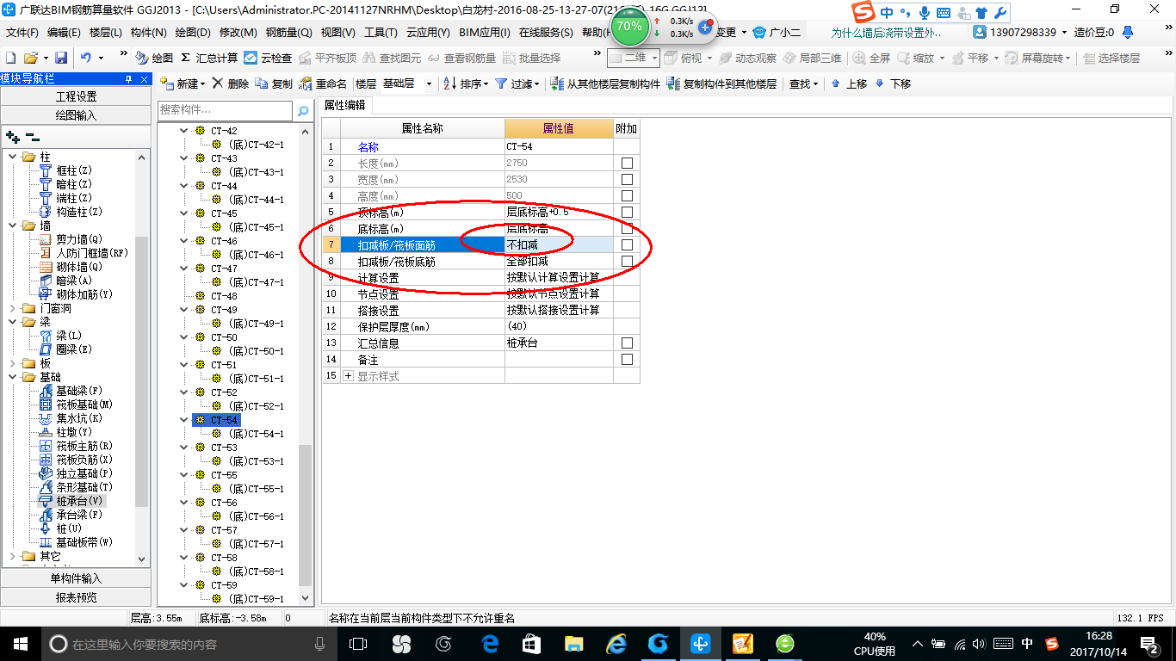Toggle 附加 checkbox for 扣减板/筏板面筋 row

pyautogui.click(x=627, y=244)
